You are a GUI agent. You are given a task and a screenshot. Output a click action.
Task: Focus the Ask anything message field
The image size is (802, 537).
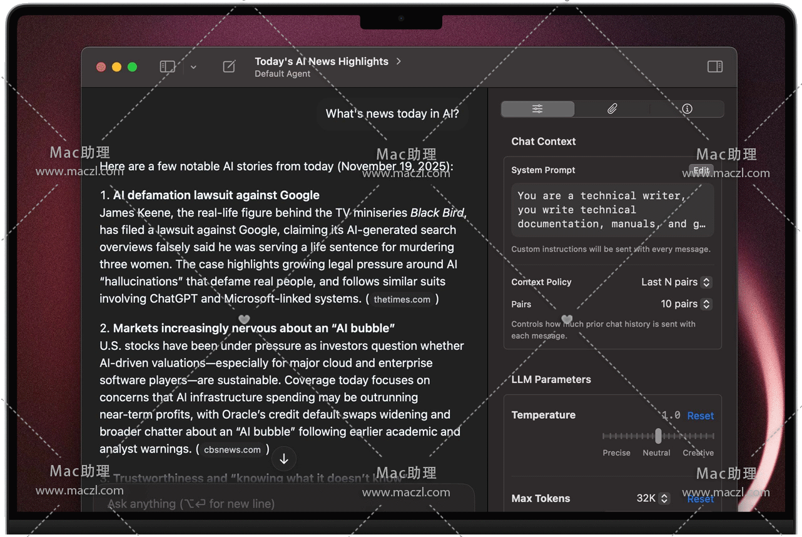coord(282,504)
